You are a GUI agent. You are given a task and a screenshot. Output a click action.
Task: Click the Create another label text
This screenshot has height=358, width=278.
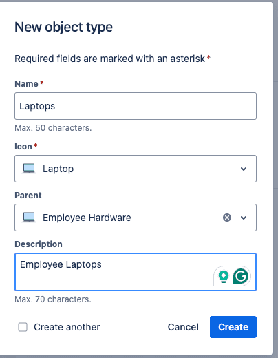(x=67, y=327)
